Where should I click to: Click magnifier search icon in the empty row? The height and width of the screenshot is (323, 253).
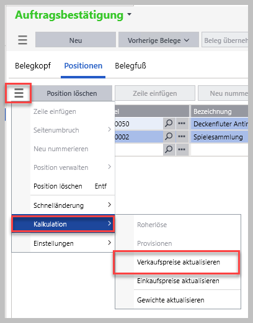pos(169,149)
